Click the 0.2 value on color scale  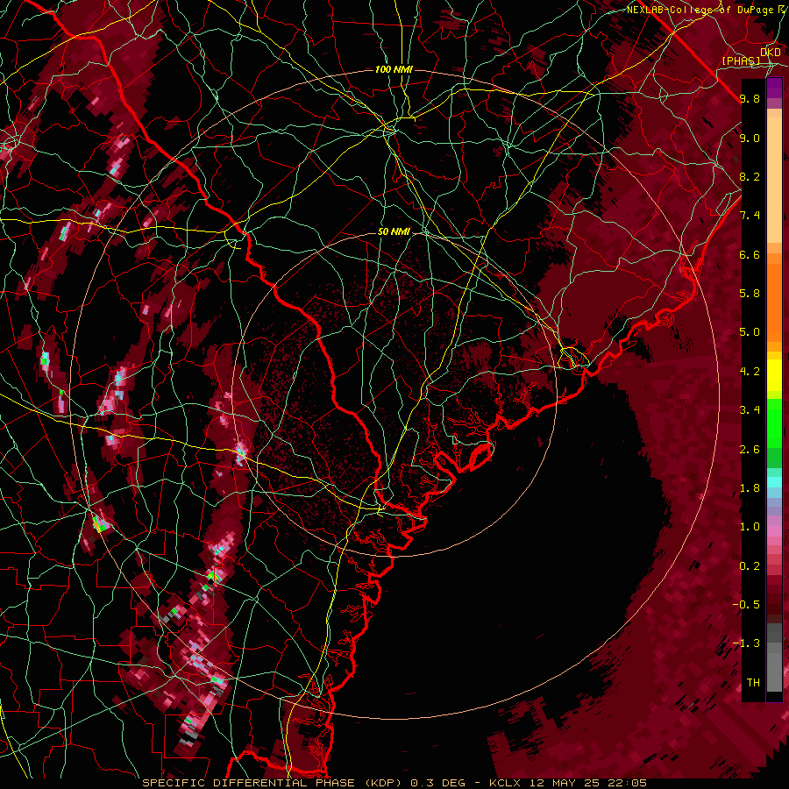tap(750, 566)
